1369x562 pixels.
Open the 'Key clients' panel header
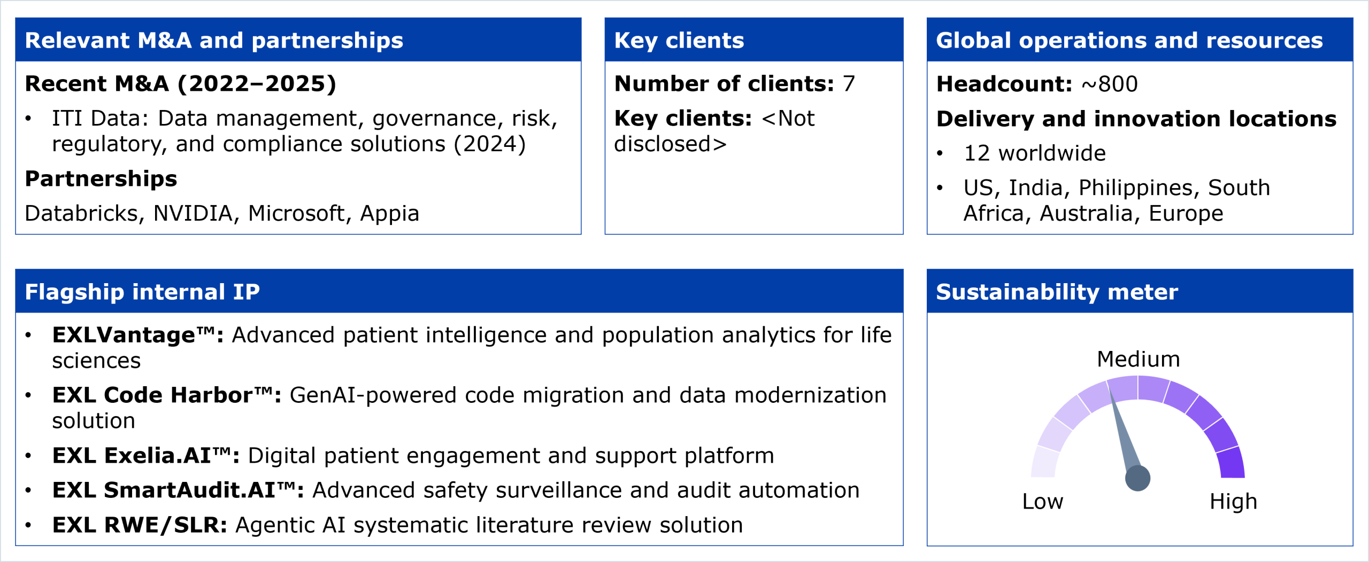679,41
